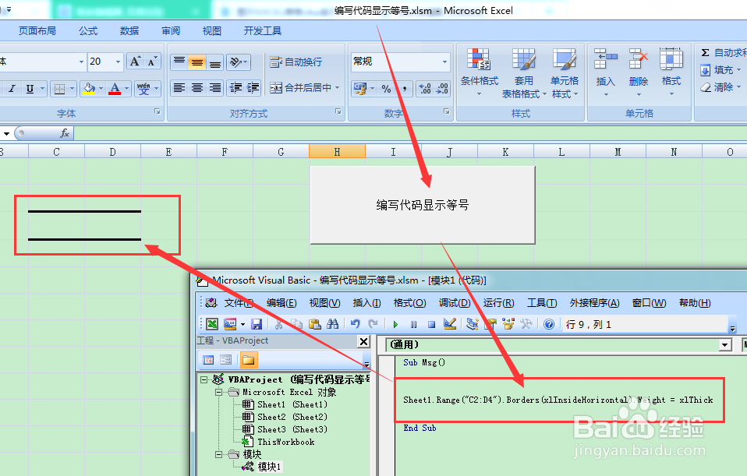Toggle bottom vertical alignment
Screen dimensions: 747x476
[215, 62]
